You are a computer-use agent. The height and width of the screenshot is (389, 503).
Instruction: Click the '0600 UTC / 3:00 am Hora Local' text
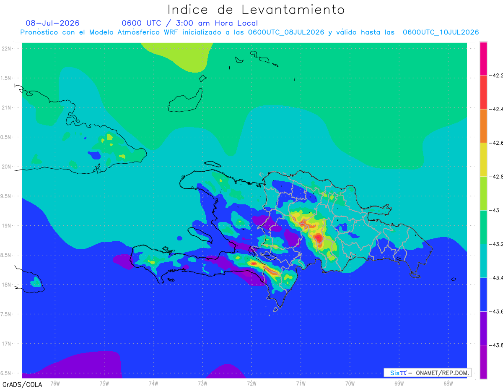pos(190,23)
